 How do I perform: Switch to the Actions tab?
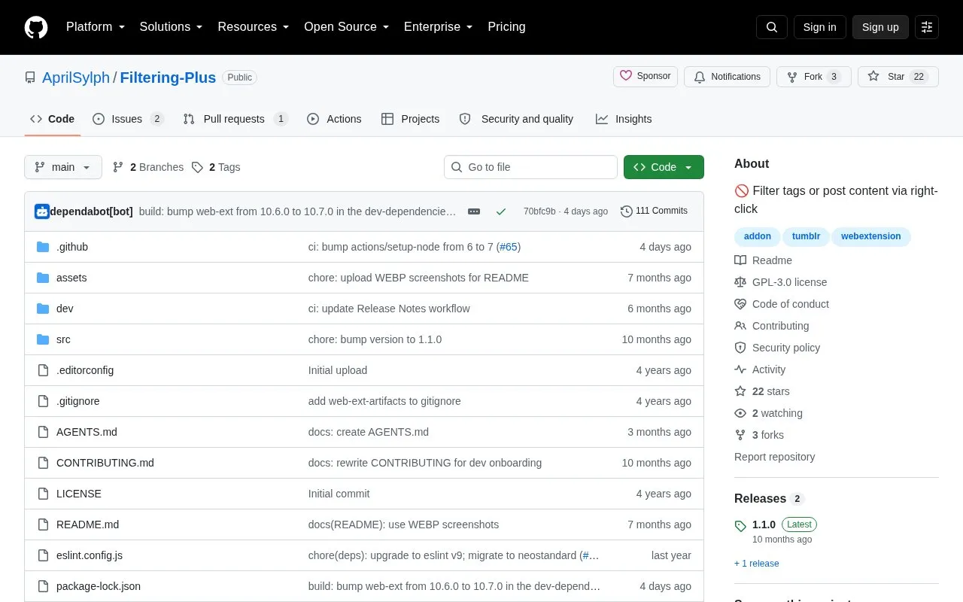click(334, 119)
